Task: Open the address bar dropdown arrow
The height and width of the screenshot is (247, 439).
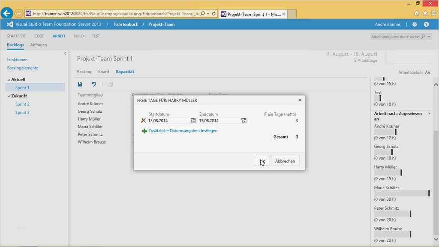Action: pyautogui.click(x=208, y=13)
